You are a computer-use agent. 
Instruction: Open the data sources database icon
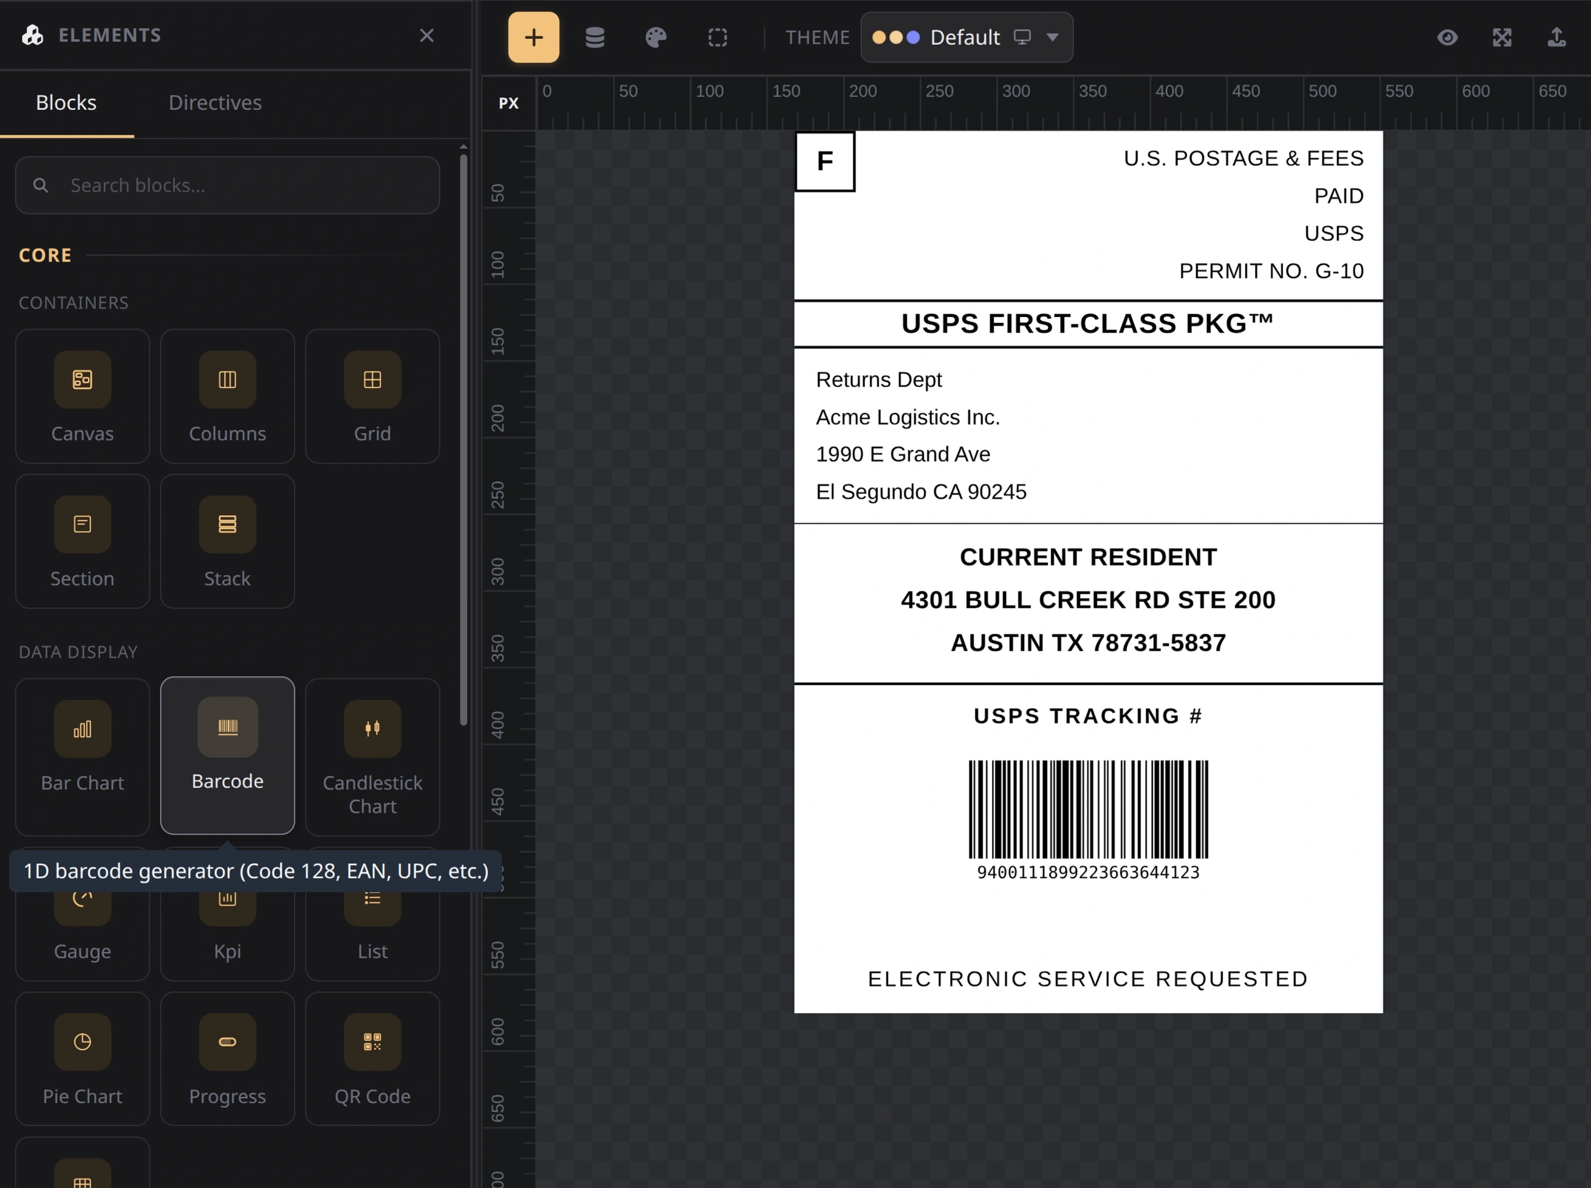(x=594, y=36)
